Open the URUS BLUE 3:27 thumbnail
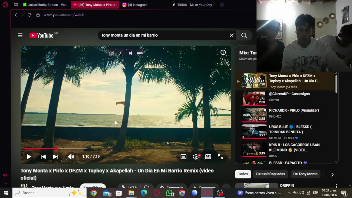Image resolution: width=352 pixels, height=198 pixels. [254, 131]
